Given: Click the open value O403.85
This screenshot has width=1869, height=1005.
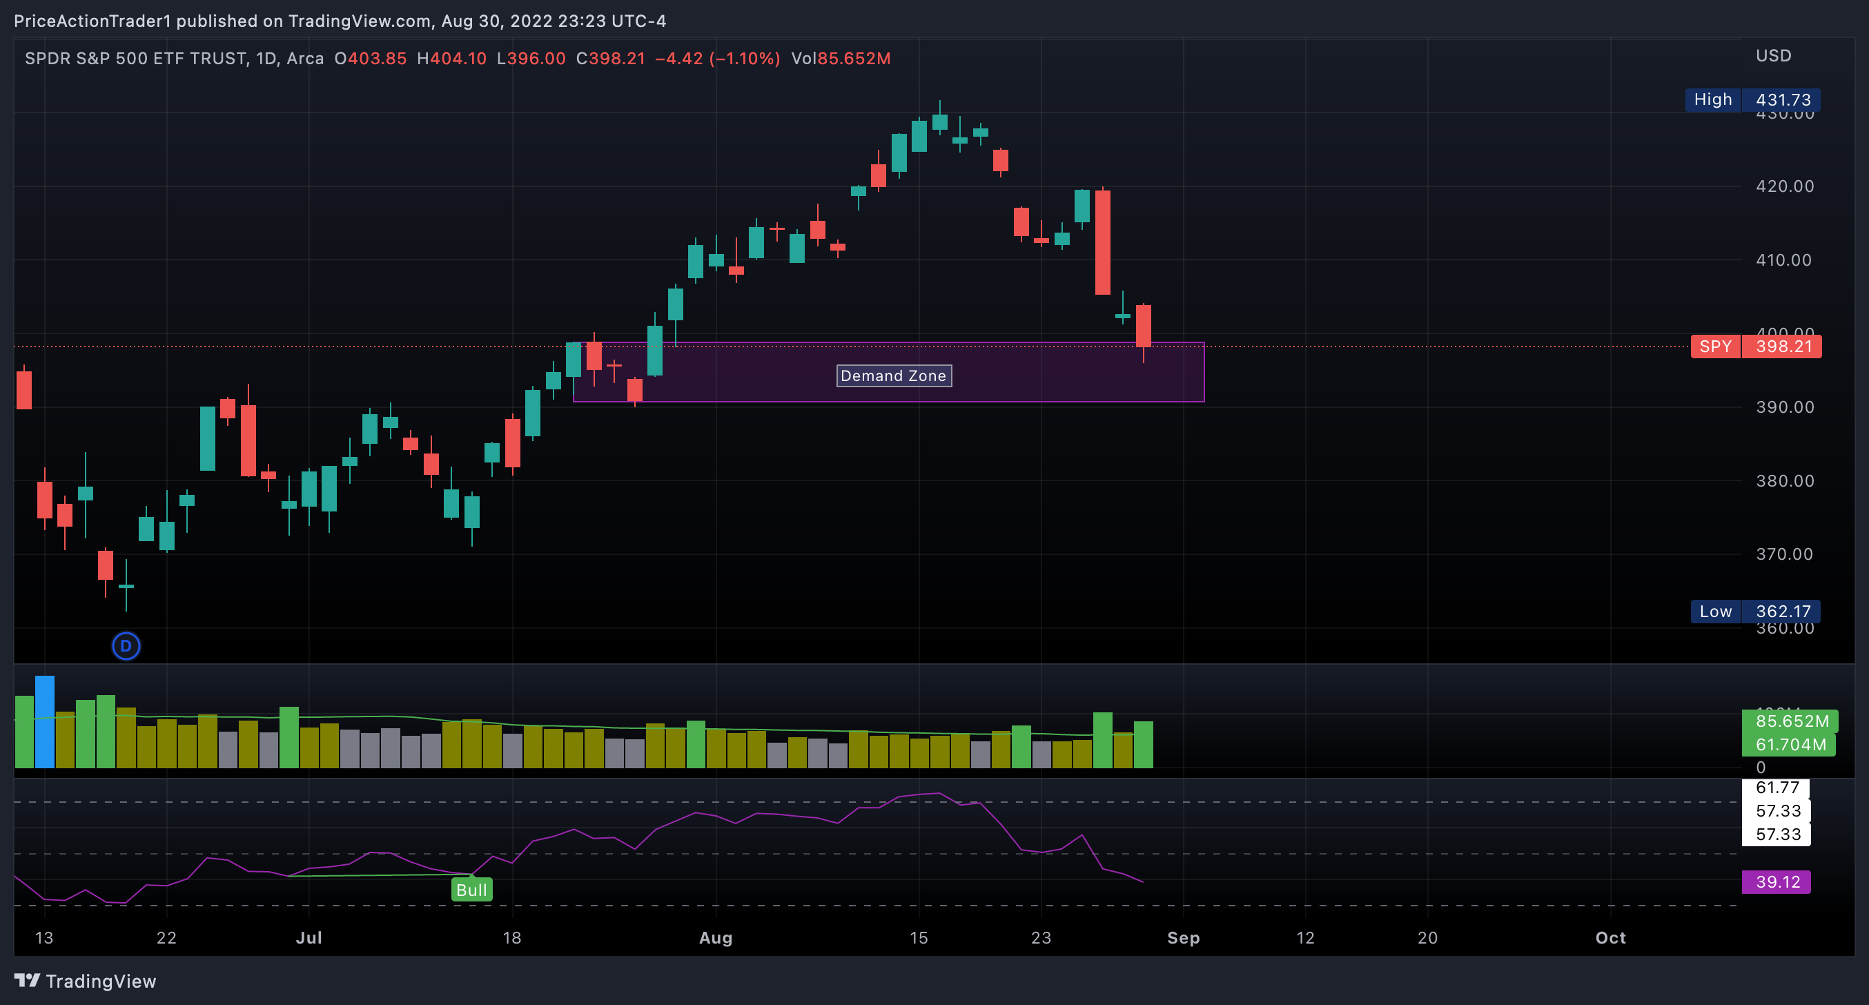Looking at the screenshot, I should coord(370,59).
